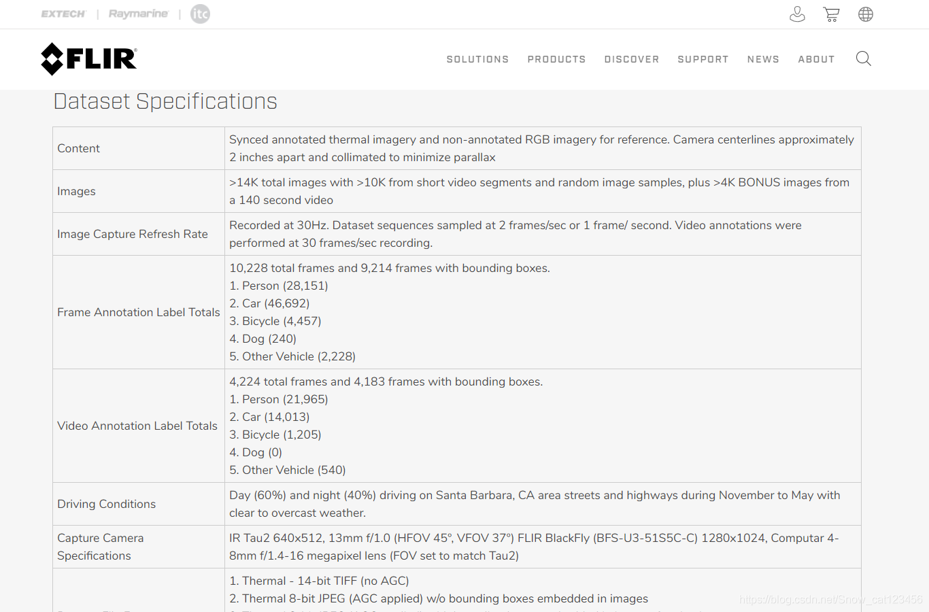929x612 pixels.
Task: Click the Dataset Specifications heading
Action: coord(165,102)
